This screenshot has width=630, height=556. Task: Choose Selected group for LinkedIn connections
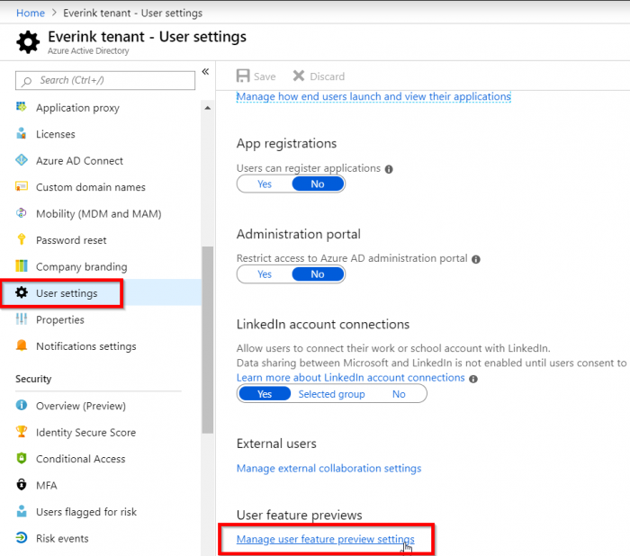[331, 394]
